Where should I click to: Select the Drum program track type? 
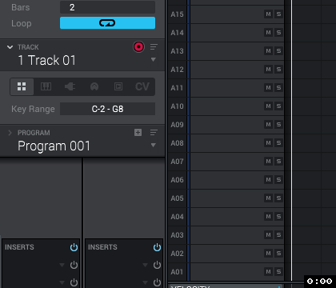pyautogui.click(x=22, y=86)
